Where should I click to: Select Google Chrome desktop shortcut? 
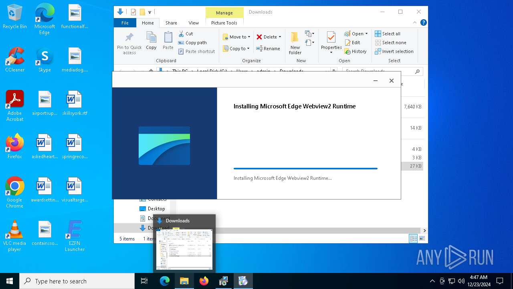coord(15,193)
